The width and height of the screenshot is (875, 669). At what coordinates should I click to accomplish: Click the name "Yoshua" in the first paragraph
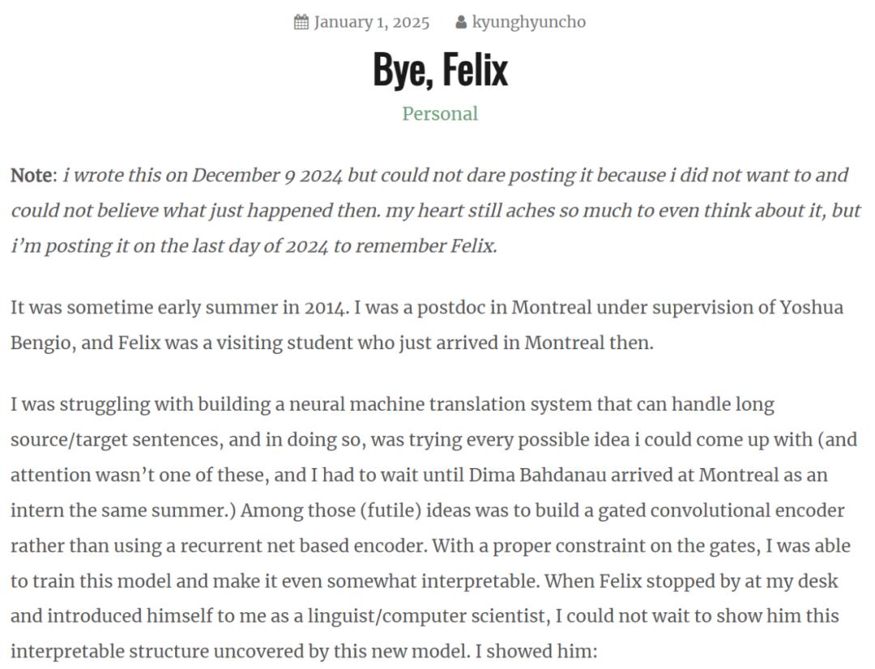click(811, 308)
